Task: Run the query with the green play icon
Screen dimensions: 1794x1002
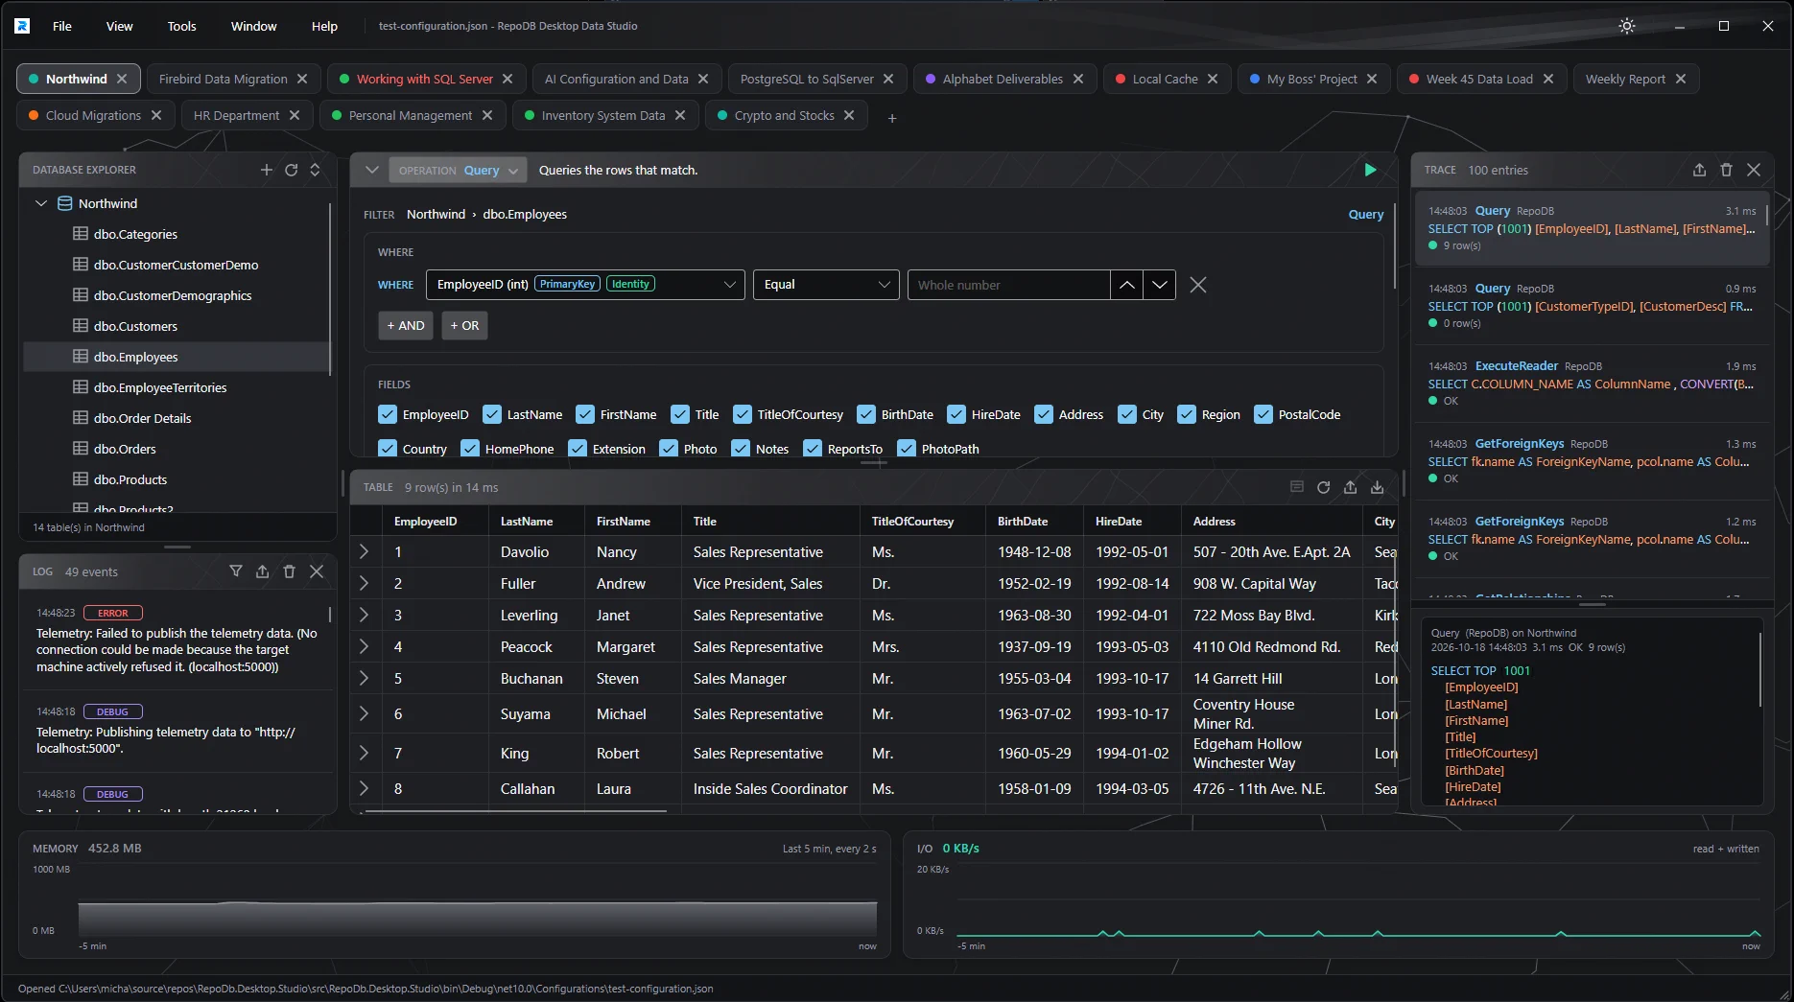Action: pos(1370,170)
